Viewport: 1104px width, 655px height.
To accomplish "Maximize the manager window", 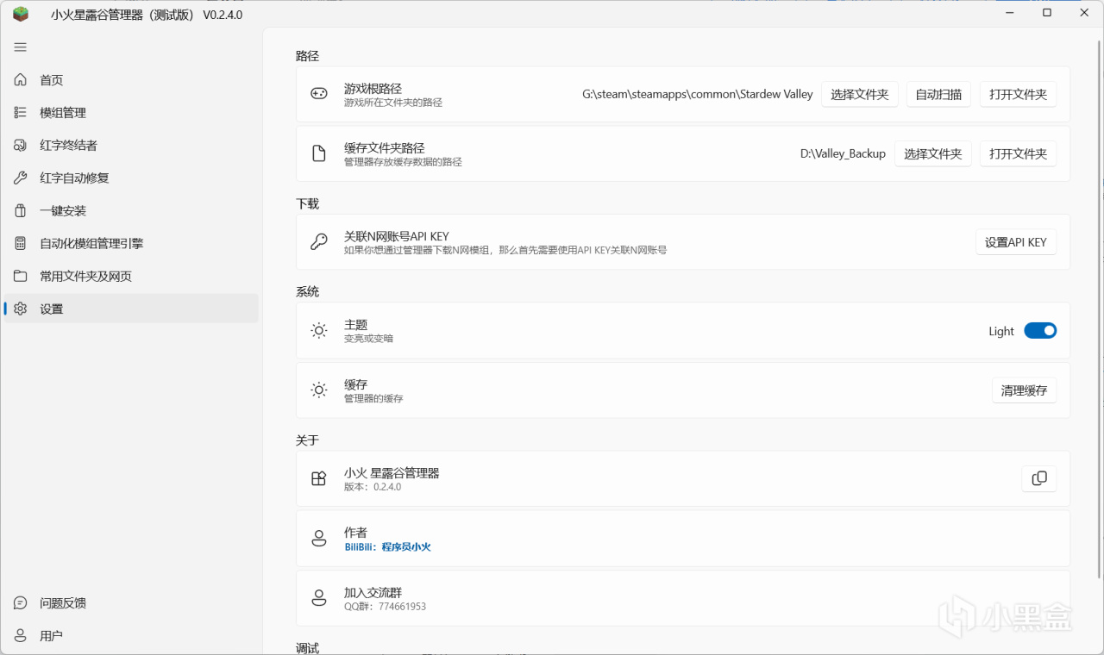I will [1047, 13].
